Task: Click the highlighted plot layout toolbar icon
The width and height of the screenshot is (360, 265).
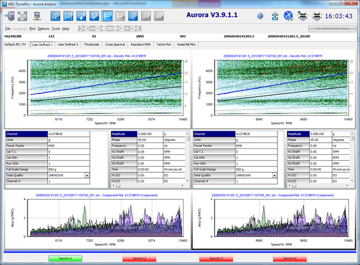Action: point(108,16)
